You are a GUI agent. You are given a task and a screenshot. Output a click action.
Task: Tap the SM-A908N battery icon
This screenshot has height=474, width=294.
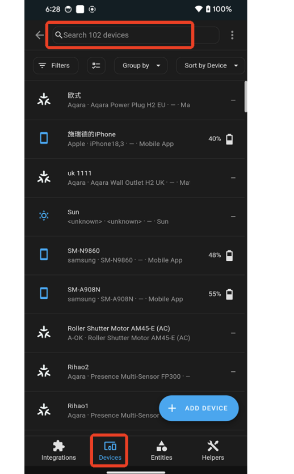[229, 294]
